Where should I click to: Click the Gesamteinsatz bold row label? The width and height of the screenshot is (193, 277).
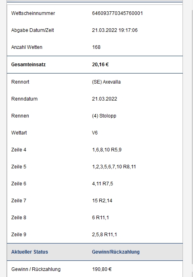click(28, 65)
